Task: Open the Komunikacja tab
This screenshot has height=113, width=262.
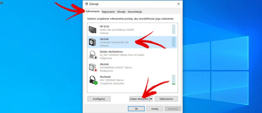Action: coord(135,12)
